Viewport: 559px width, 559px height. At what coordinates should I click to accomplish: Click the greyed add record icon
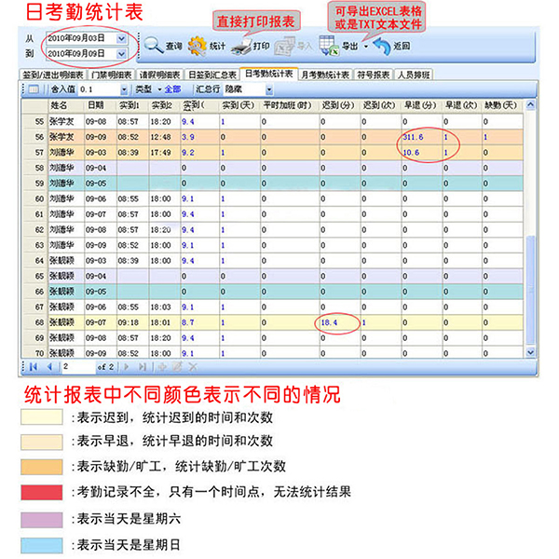coord(162,366)
